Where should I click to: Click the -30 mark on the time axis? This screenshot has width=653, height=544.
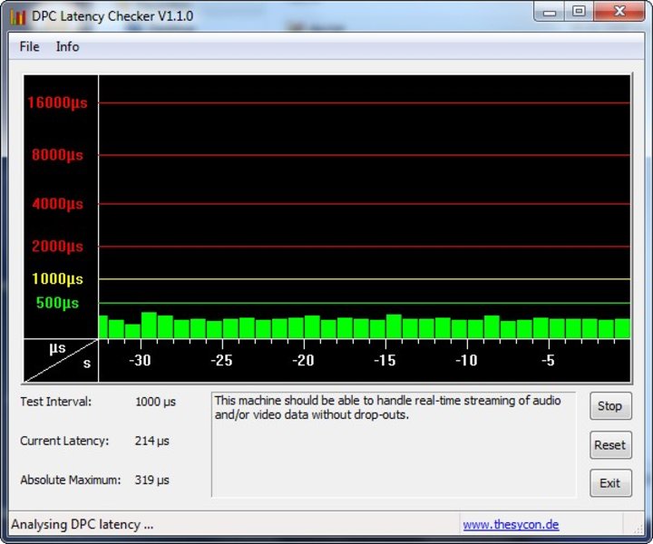pos(140,360)
